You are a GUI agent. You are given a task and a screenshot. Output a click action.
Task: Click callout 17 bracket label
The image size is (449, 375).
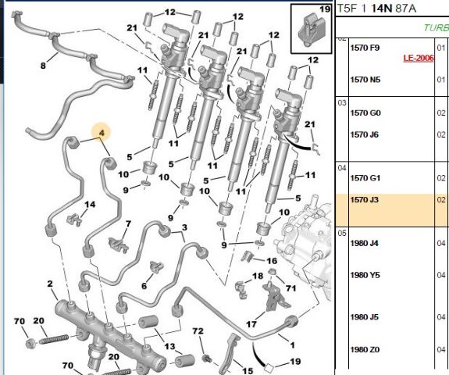coord(251,324)
